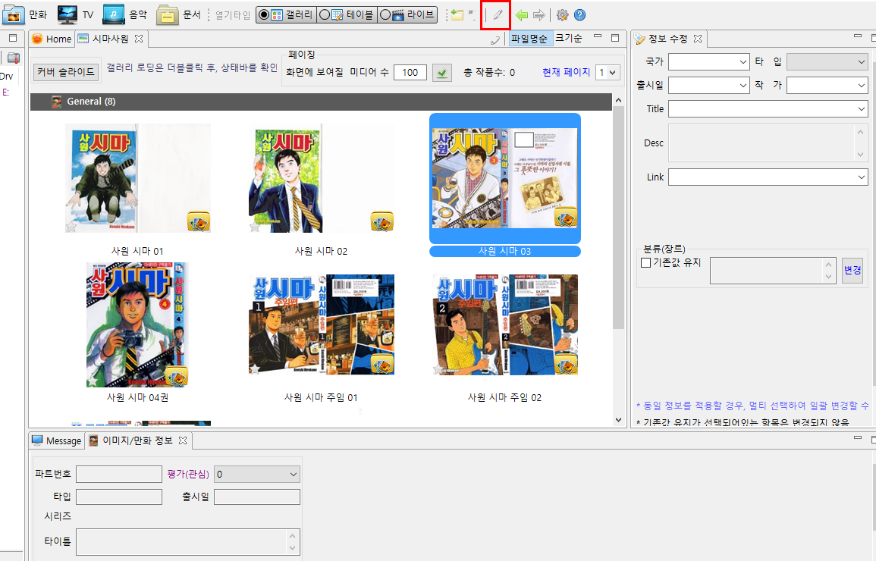The width and height of the screenshot is (876, 561).
Task: Click the 파트번호 input field
Action: coord(119,475)
